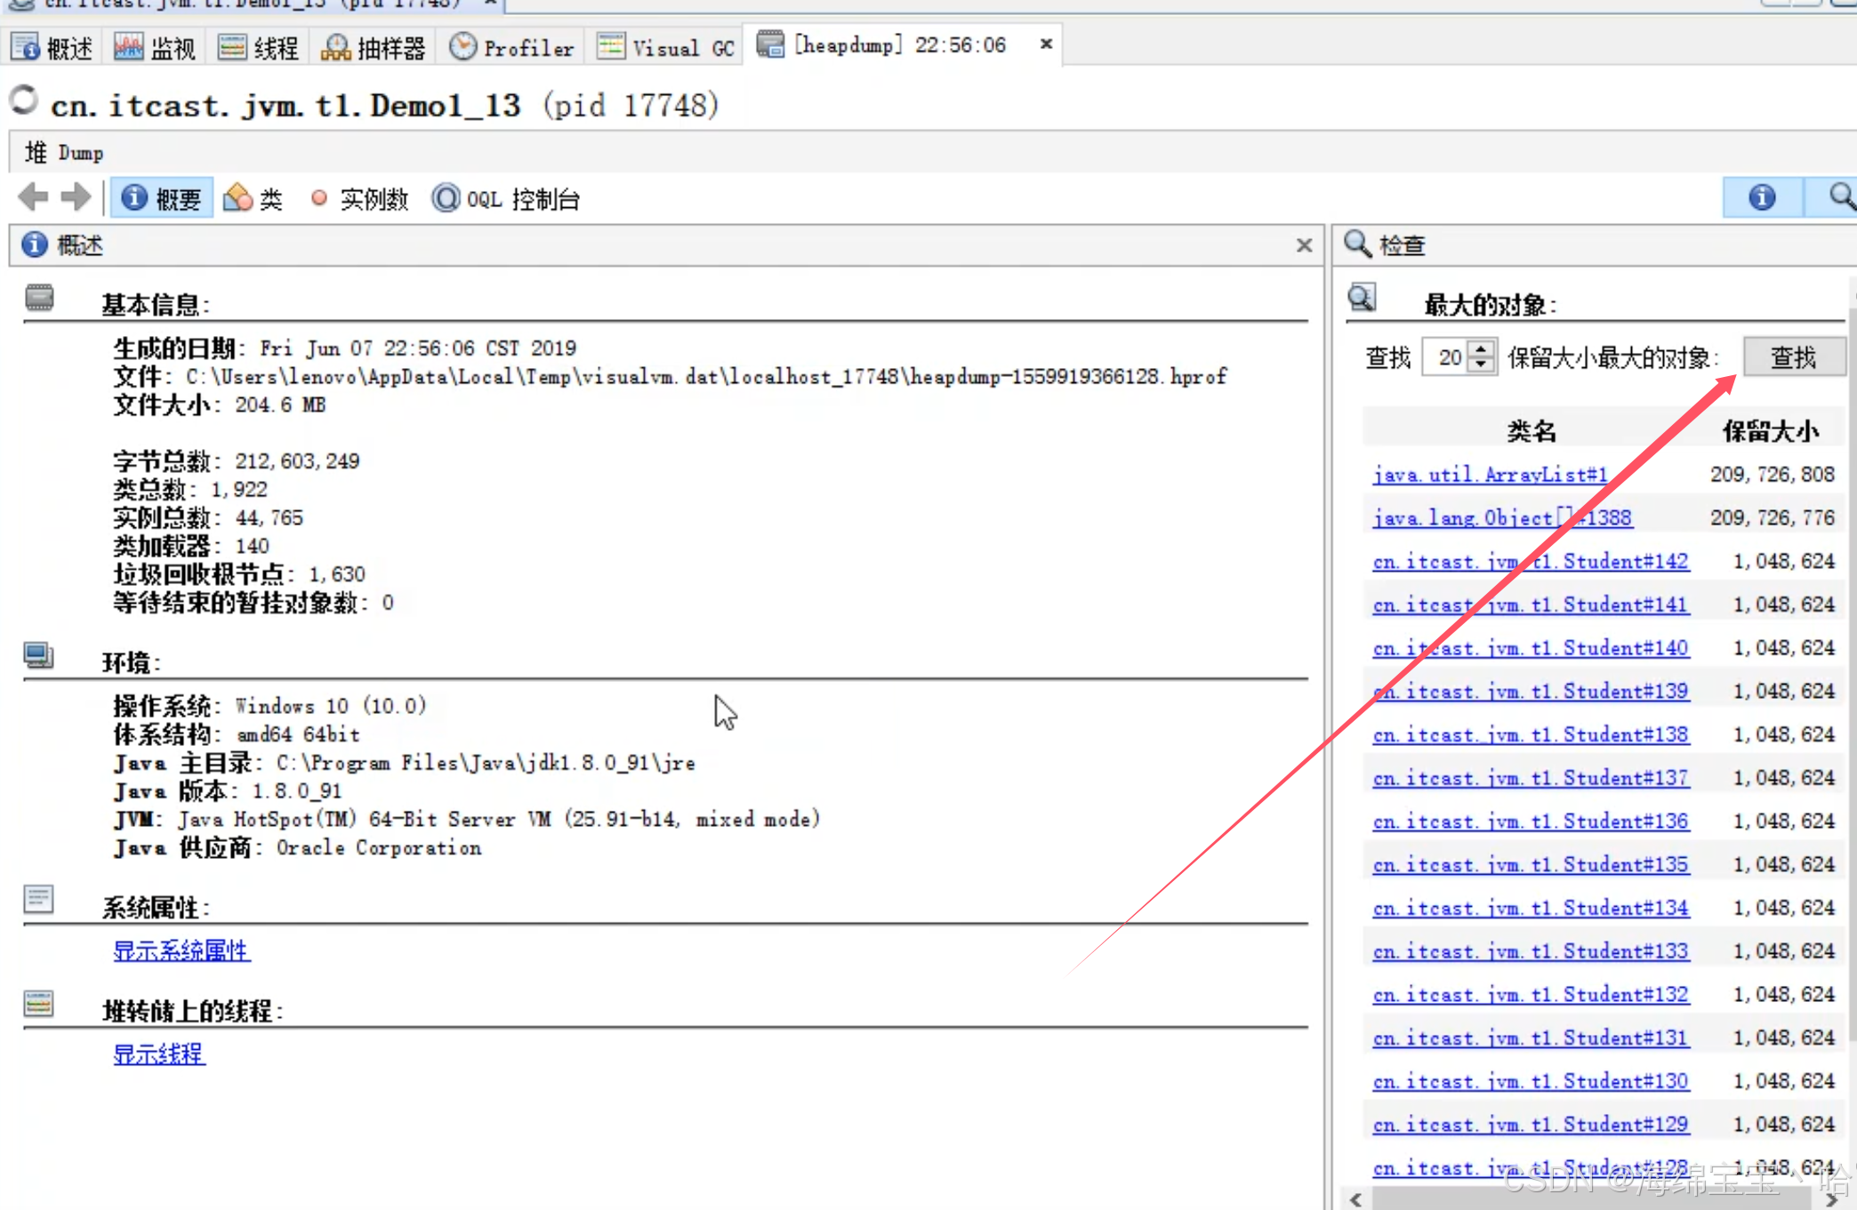Decrease the biggest objects count spinner
The image size is (1857, 1210).
tap(1481, 365)
